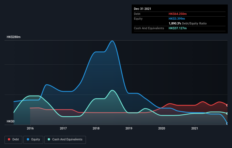
Task: Click the HK$0 y-axis label
Action: (x=11, y=121)
